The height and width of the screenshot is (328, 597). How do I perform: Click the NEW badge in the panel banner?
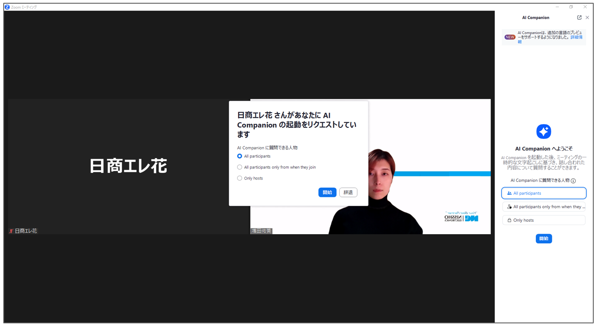tap(510, 37)
